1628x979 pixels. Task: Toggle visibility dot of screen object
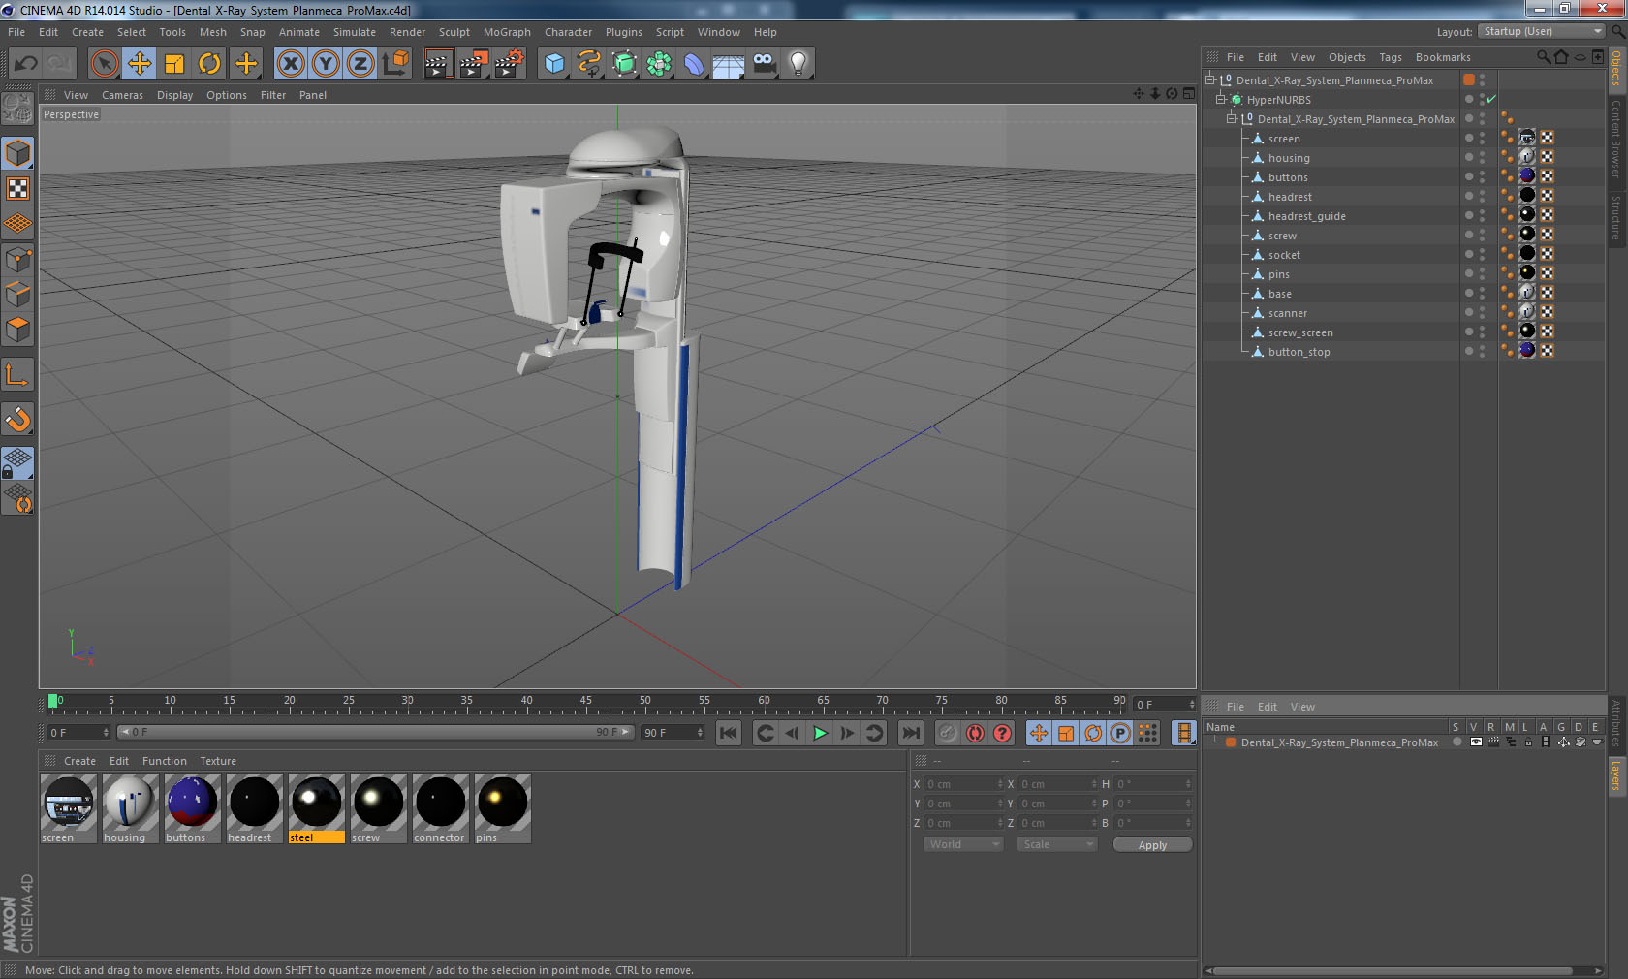click(1469, 138)
